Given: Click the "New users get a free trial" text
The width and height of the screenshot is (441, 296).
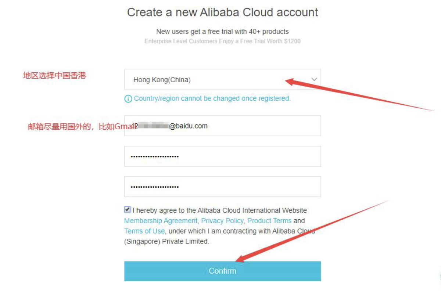Looking at the screenshot, I should click(222, 32).
